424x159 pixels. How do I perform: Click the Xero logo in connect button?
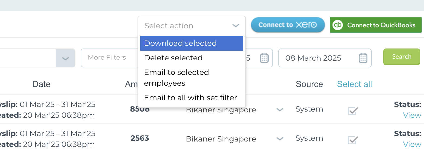(306, 25)
